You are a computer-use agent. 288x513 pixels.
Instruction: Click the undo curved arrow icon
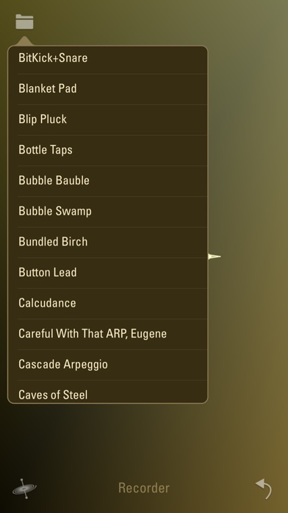coord(264,489)
